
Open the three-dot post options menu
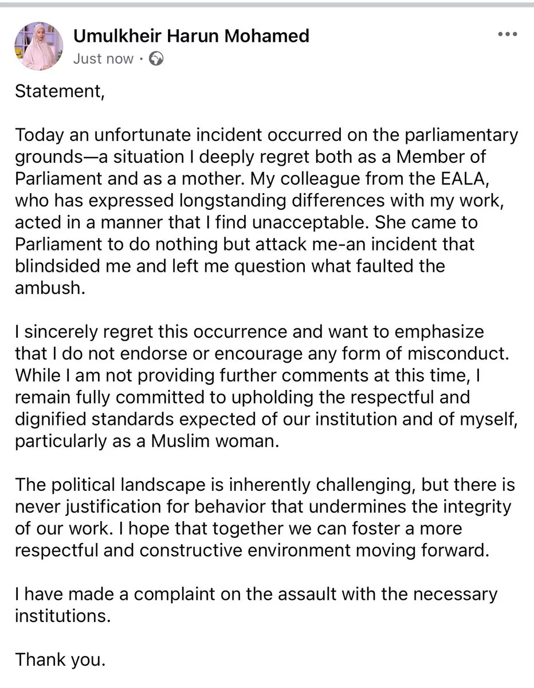point(507,34)
